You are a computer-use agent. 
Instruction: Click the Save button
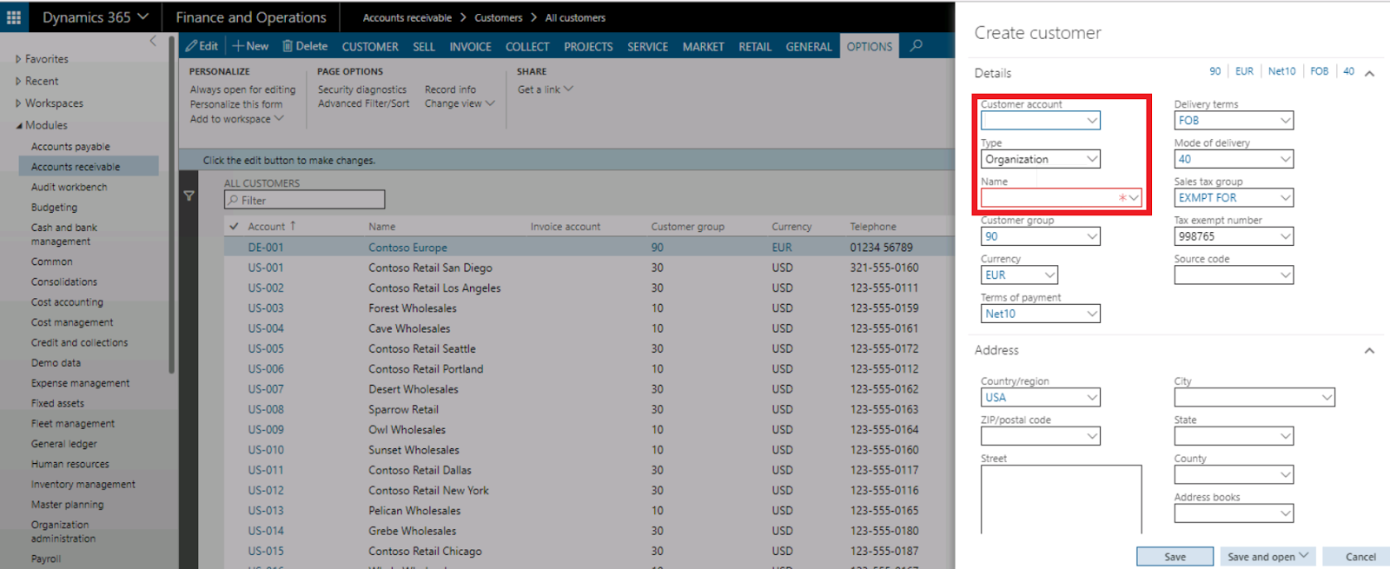1175,557
